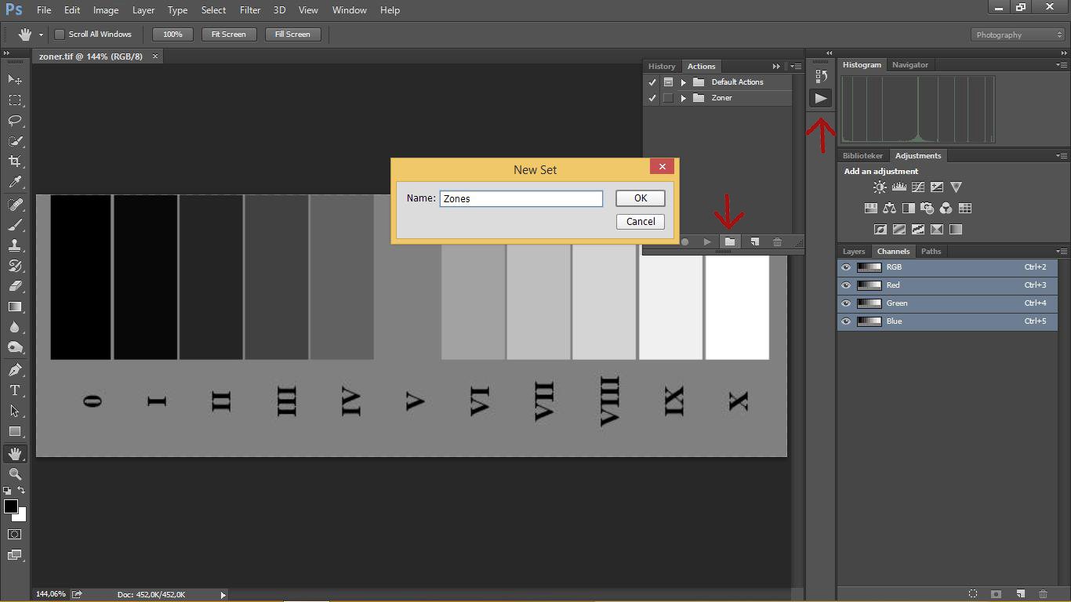Select the Crop tool
1071x602 pixels.
[x=15, y=161]
